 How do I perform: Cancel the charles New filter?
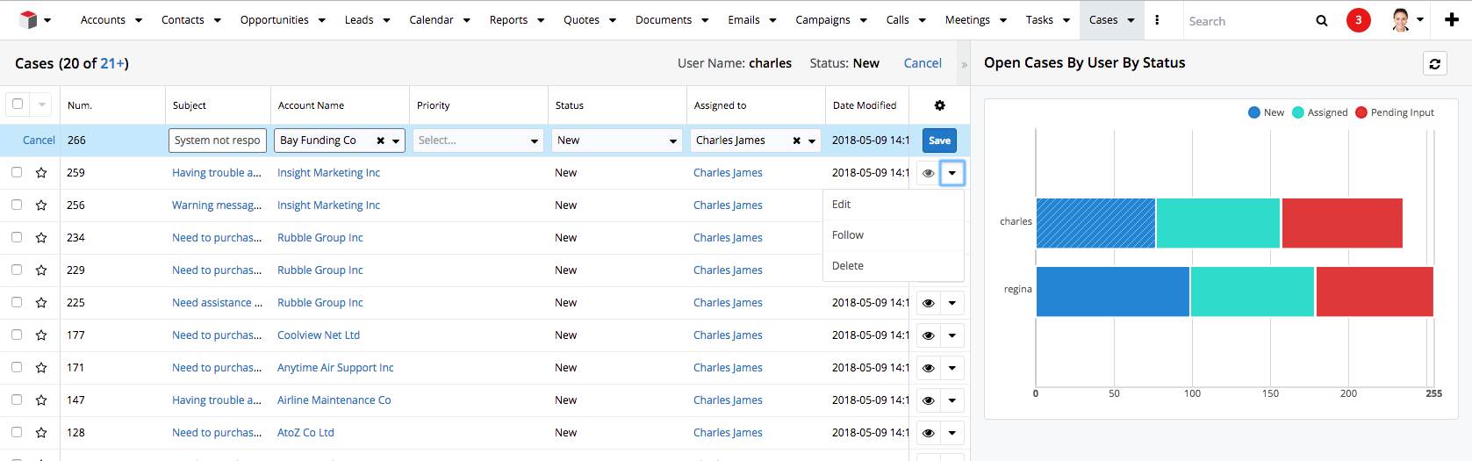click(923, 63)
